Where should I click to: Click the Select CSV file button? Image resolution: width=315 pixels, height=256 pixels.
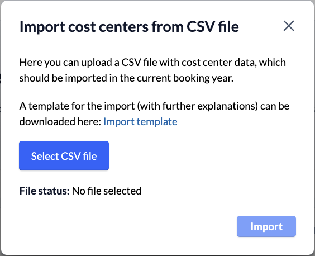64,155
